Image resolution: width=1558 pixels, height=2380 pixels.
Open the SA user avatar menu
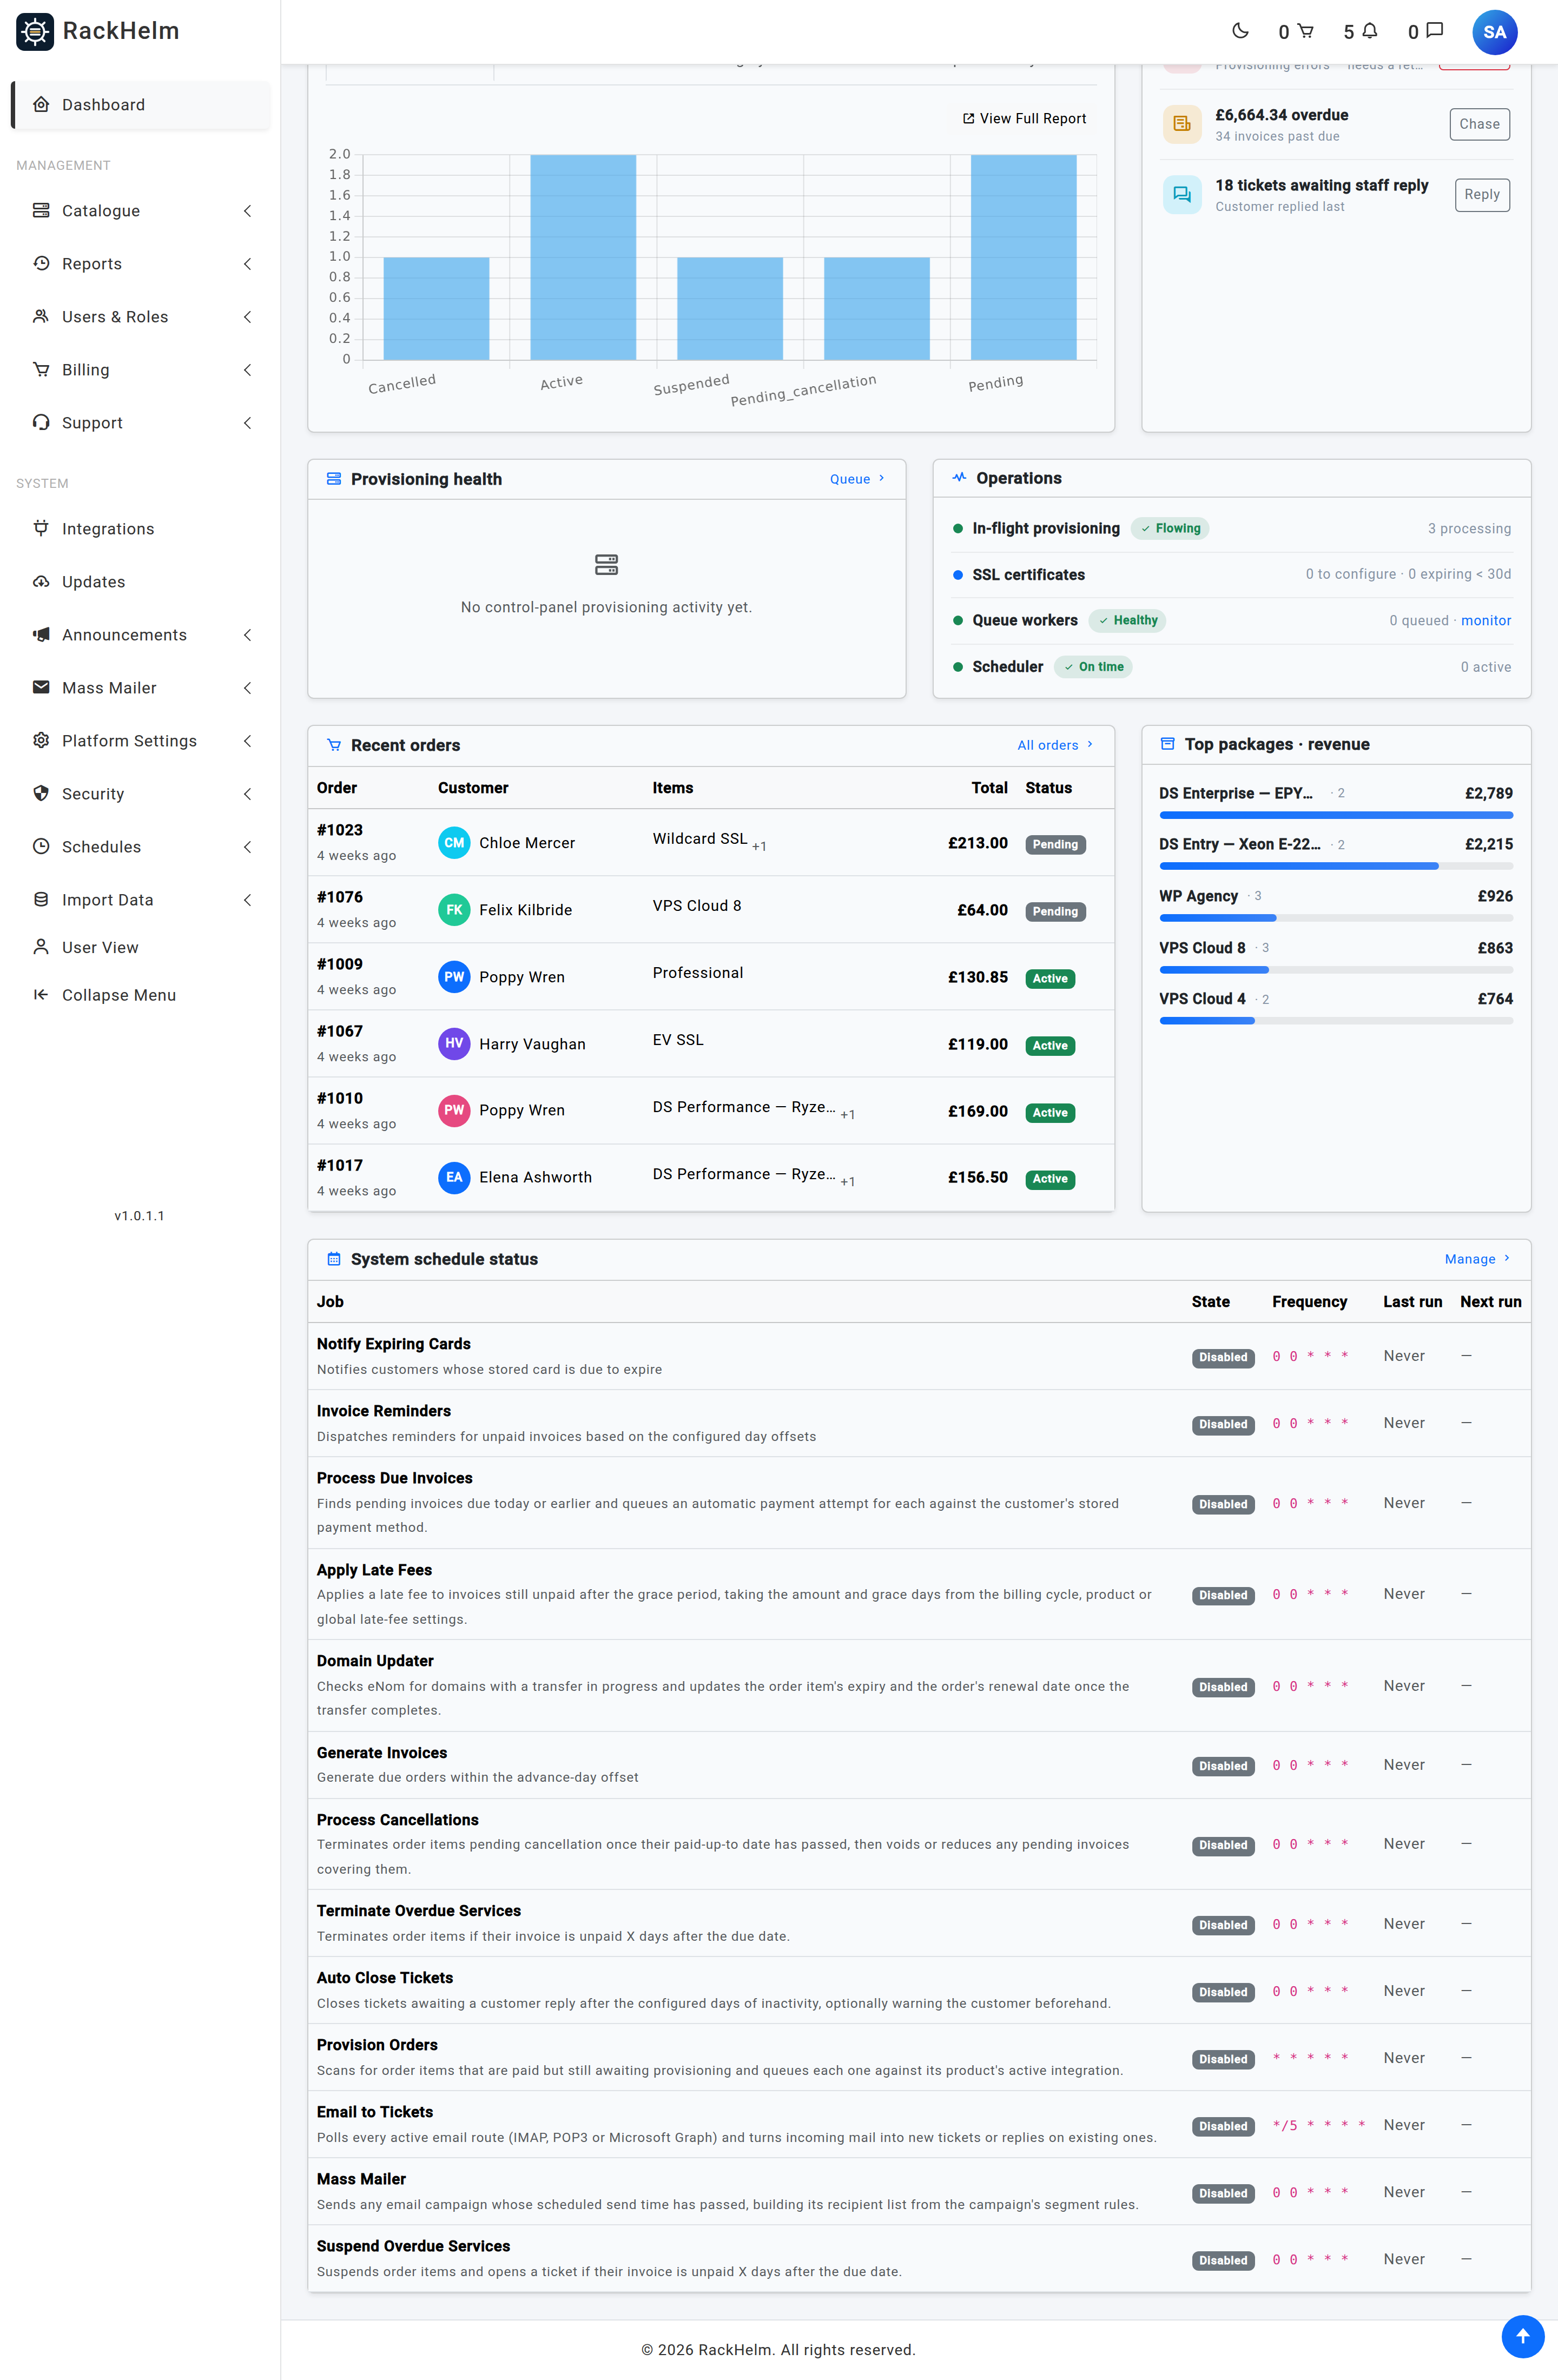[x=1494, y=32]
